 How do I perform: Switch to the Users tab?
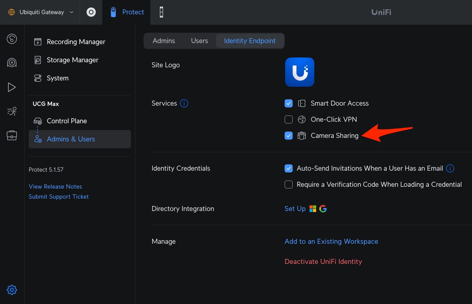pos(199,41)
